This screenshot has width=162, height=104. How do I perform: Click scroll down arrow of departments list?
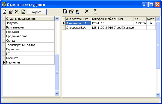(57, 93)
